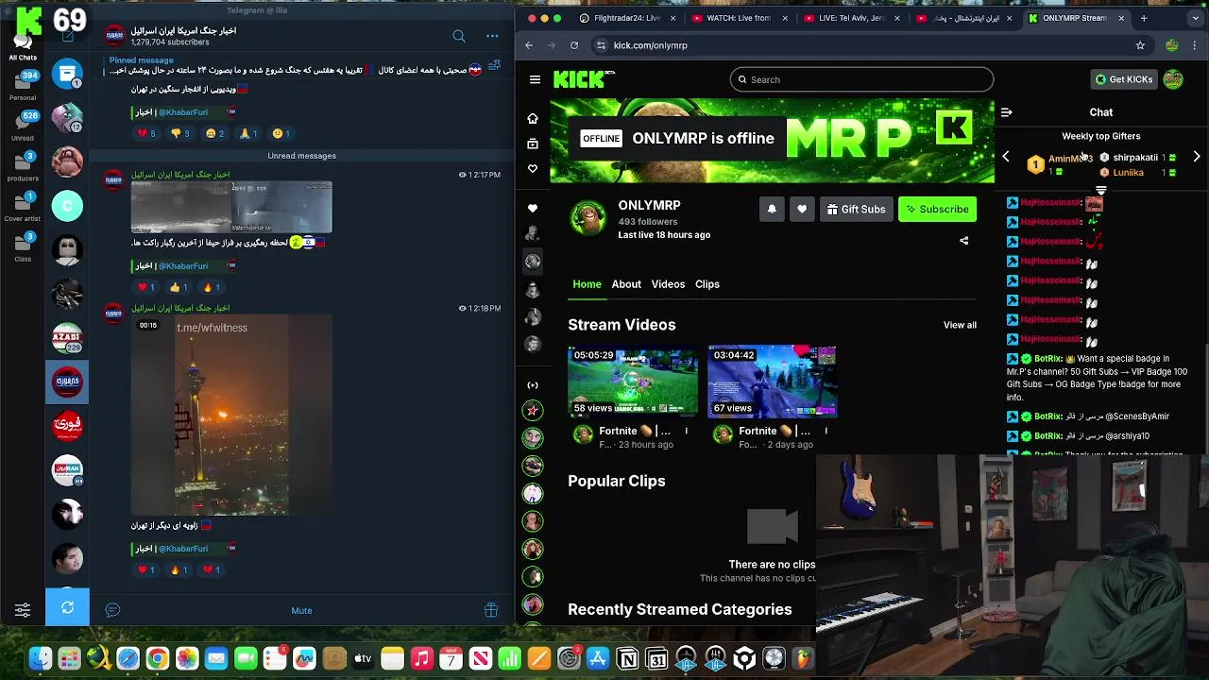Open the options menu for the 23 hours ago stream video
This screenshot has width=1209, height=680.
(687, 431)
